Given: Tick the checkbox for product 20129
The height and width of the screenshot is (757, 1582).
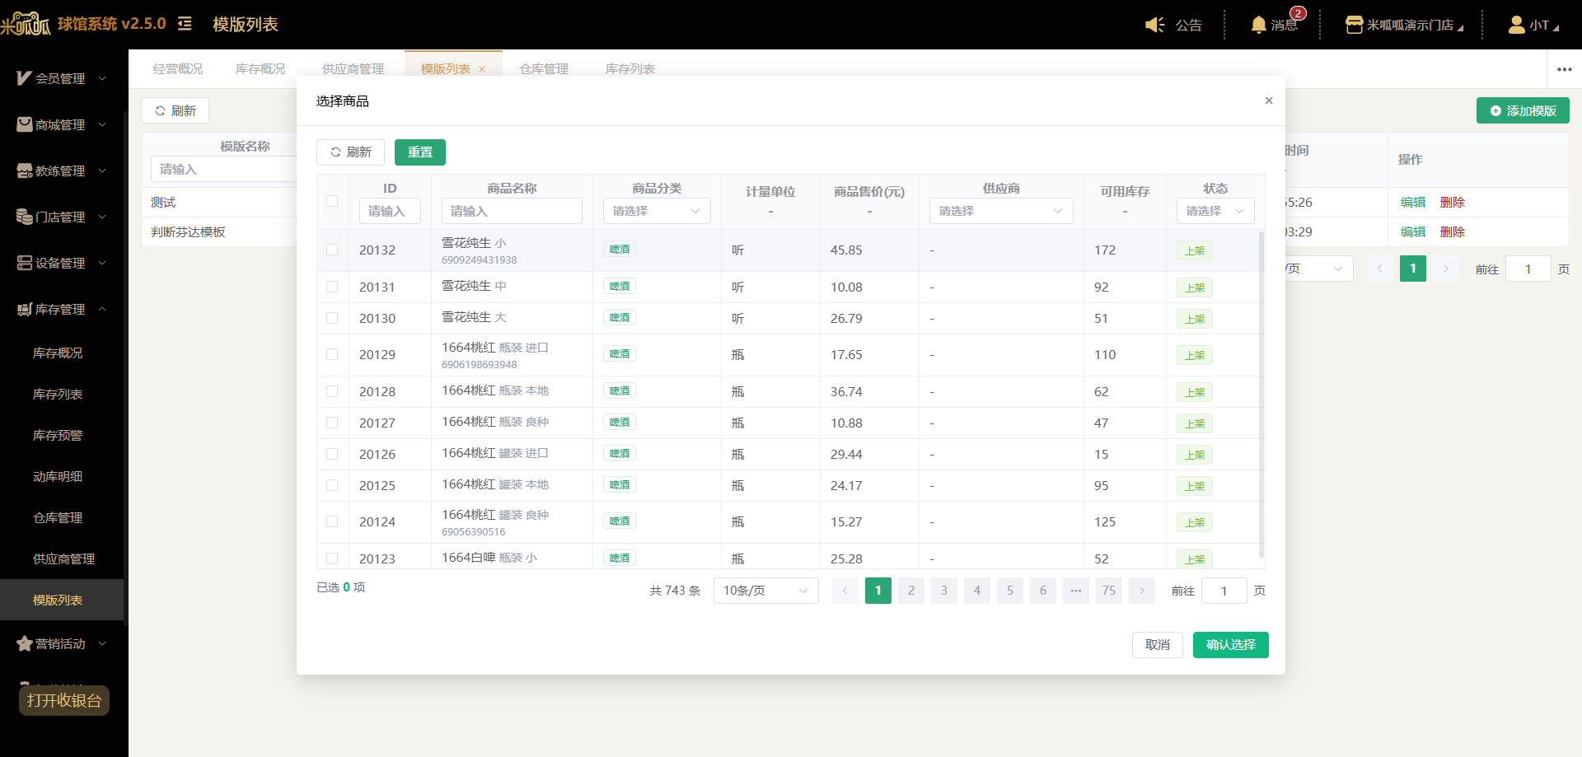Looking at the screenshot, I should click(332, 354).
